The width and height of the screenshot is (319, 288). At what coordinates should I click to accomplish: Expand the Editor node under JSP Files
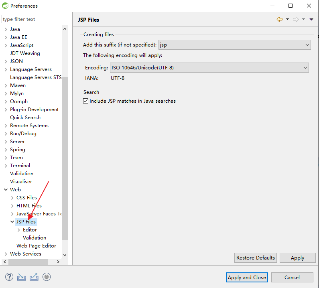18,230
